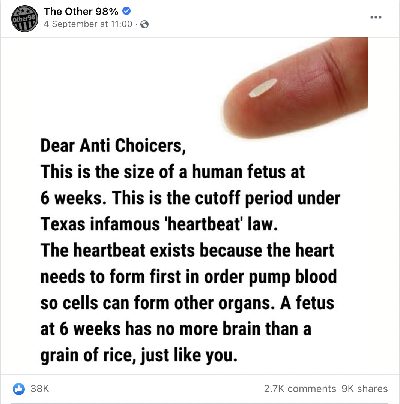Click the blue thumbs-up reaction icon
This screenshot has height=404, width=400.
click(x=18, y=389)
